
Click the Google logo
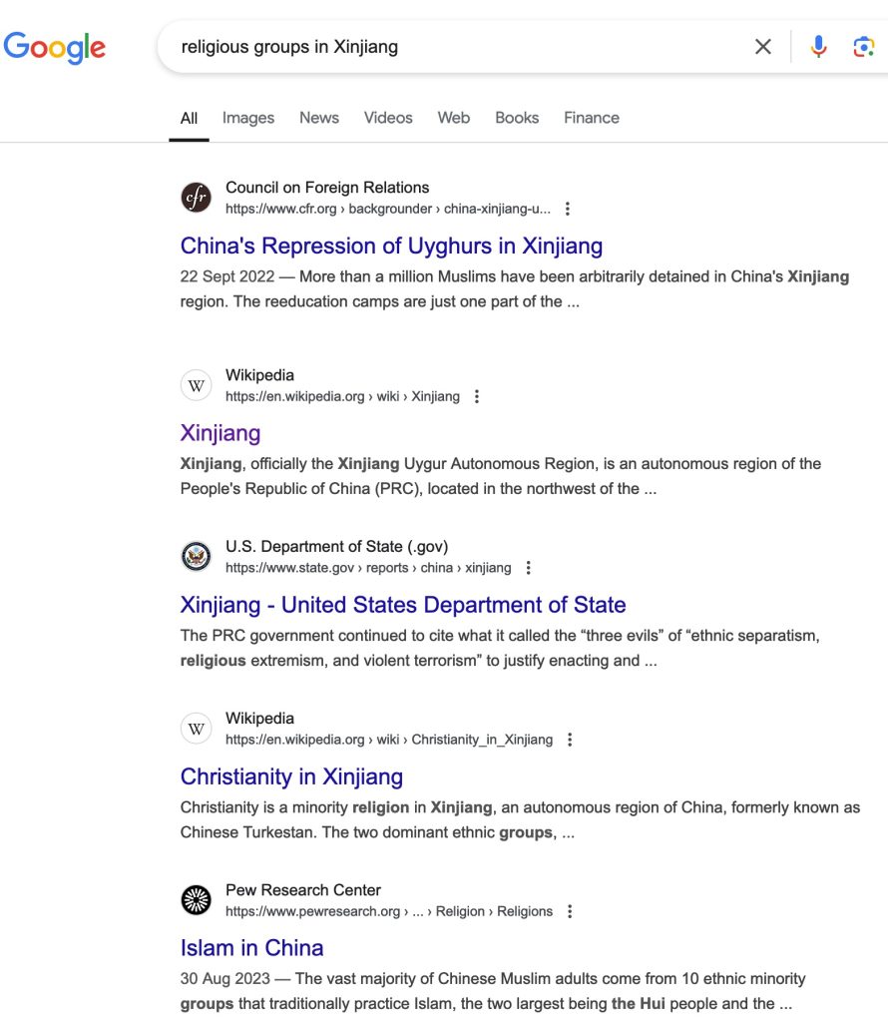(x=55, y=46)
